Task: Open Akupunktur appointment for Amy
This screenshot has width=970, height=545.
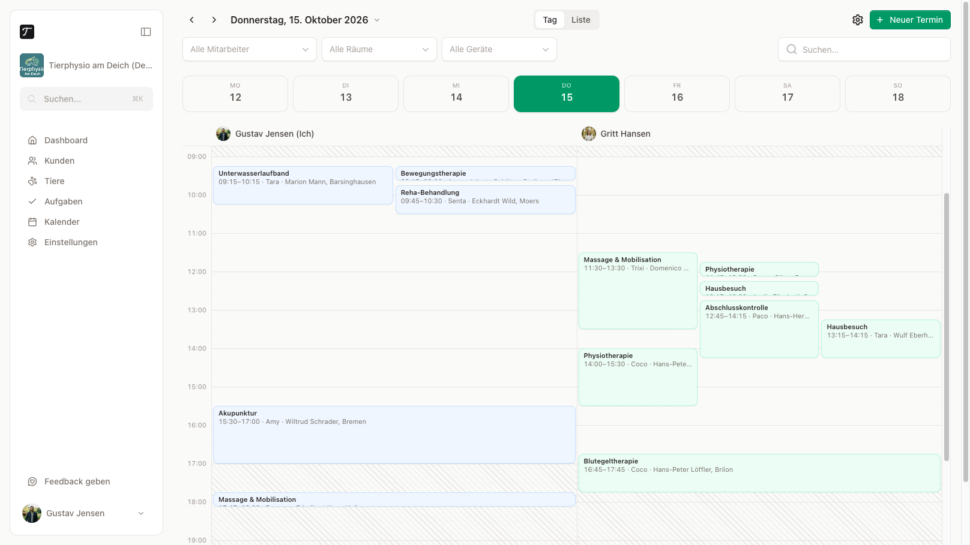Action: coord(394,435)
